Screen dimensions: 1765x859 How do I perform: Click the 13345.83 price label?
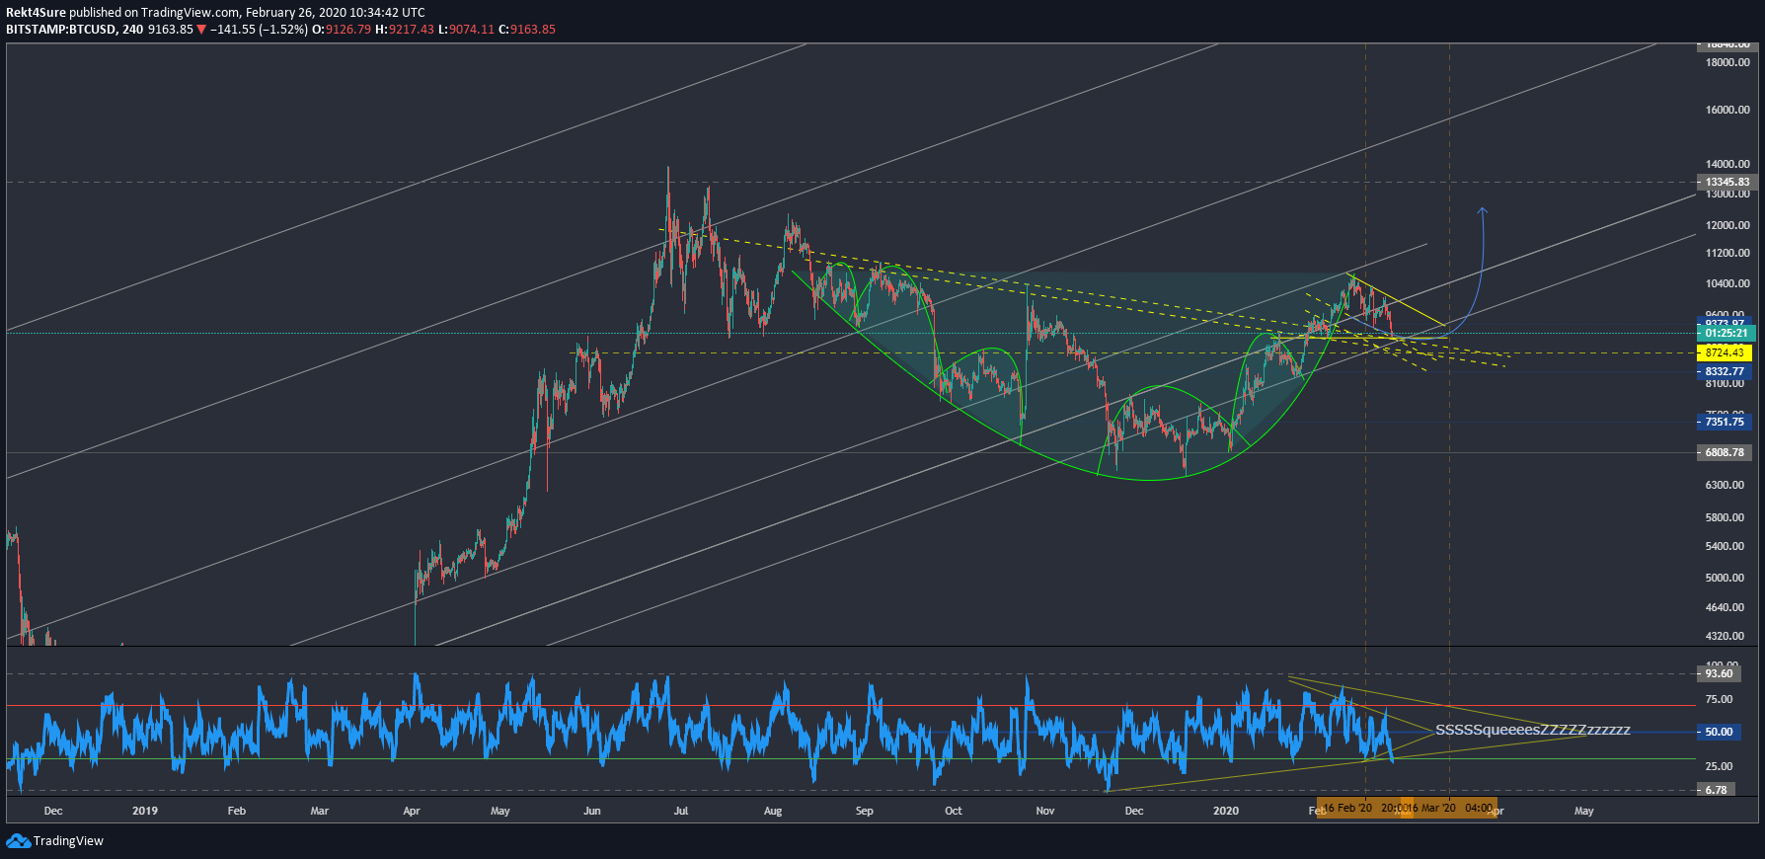(1727, 182)
